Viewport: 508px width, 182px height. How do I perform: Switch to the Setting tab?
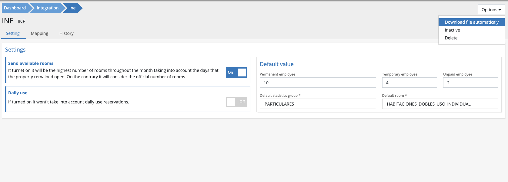[13, 33]
